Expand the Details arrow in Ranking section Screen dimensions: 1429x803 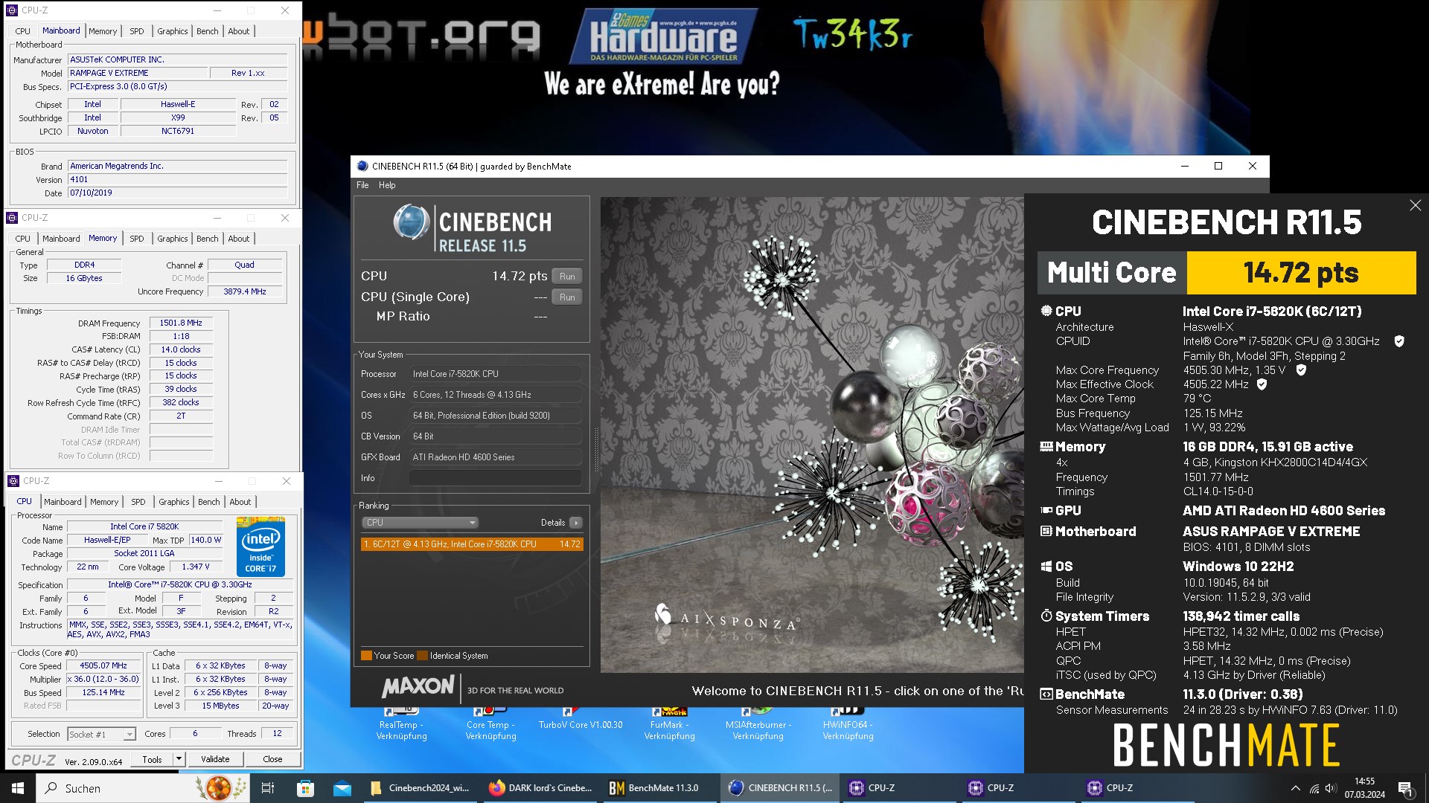coord(576,523)
